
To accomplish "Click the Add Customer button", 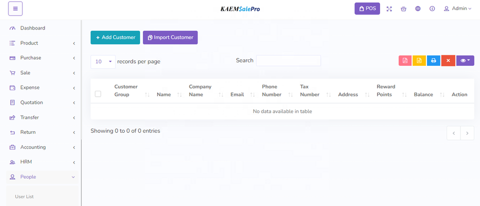I will coord(115,37).
